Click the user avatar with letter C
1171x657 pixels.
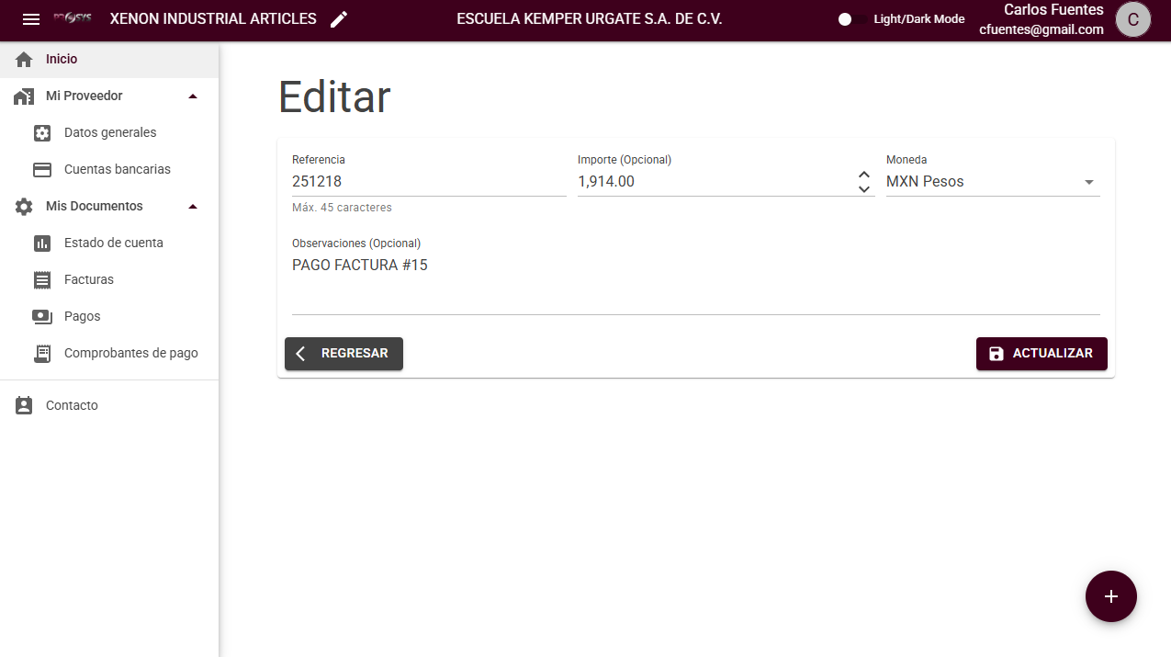(1132, 19)
